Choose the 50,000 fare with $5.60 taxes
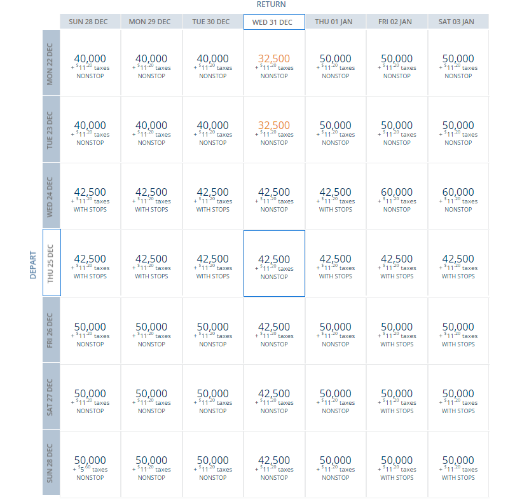 tap(90, 465)
